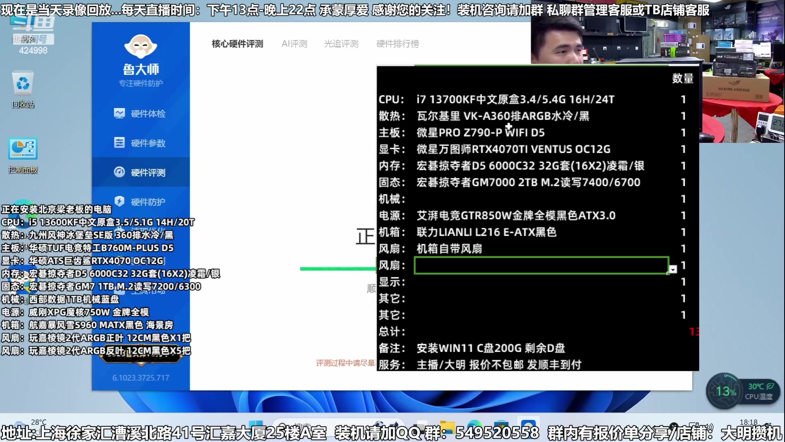
Task: Switch to the AI评测 tab
Action: [x=294, y=44]
